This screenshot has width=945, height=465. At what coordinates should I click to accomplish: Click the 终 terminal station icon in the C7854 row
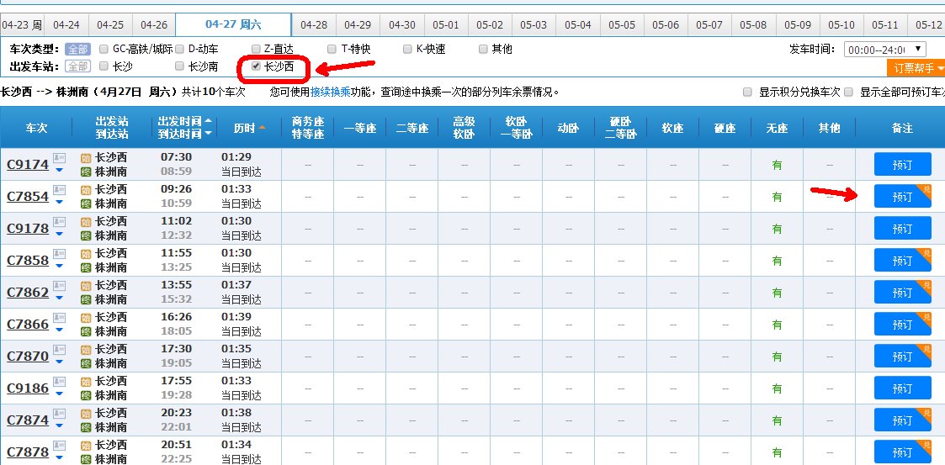86,203
